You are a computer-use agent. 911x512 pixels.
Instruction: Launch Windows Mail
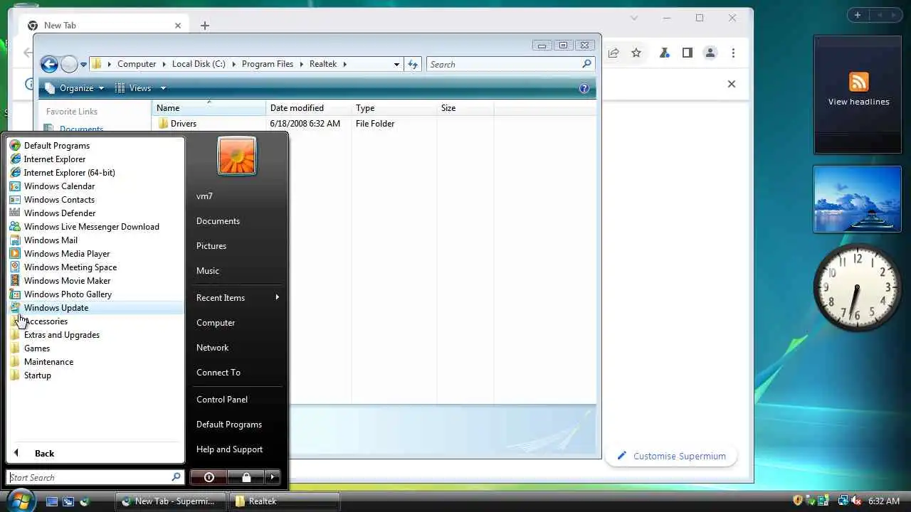pyautogui.click(x=95, y=240)
